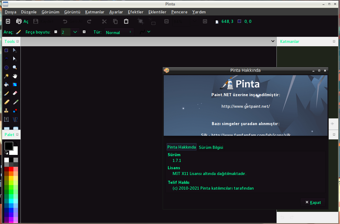Select the Clone Stamp tool
The height and width of the screenshot is (224, 340).
click(x=6, y=110)
